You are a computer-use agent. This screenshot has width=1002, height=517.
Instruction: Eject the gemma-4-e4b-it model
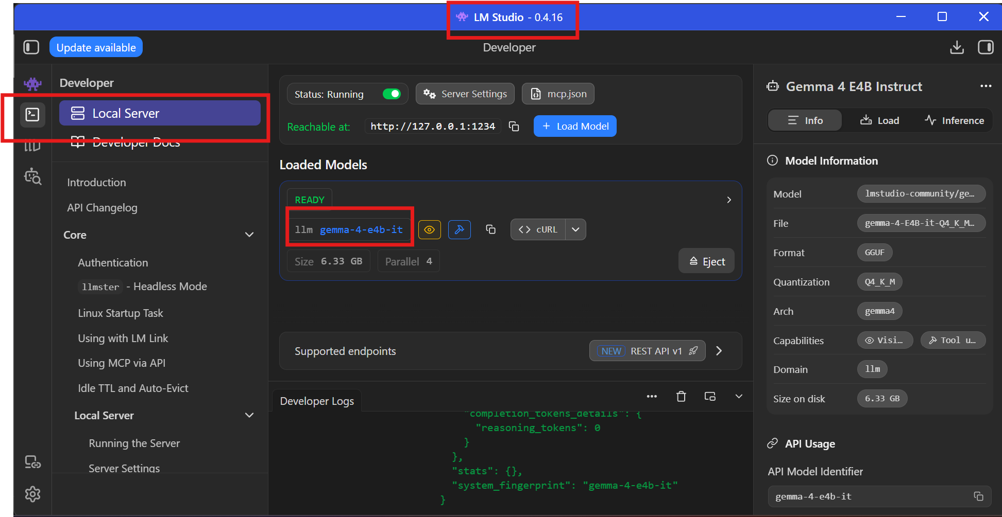pyautogui.click(x=706, y=261)
